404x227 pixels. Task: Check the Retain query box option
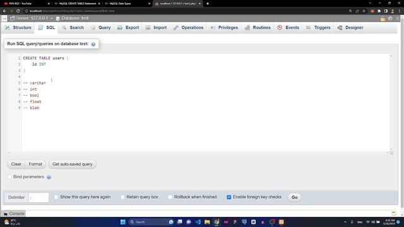pyautogui.click(x=122, y=197)
